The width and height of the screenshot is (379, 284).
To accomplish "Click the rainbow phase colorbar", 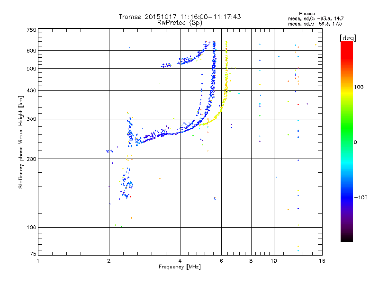I will pos(347,141).
